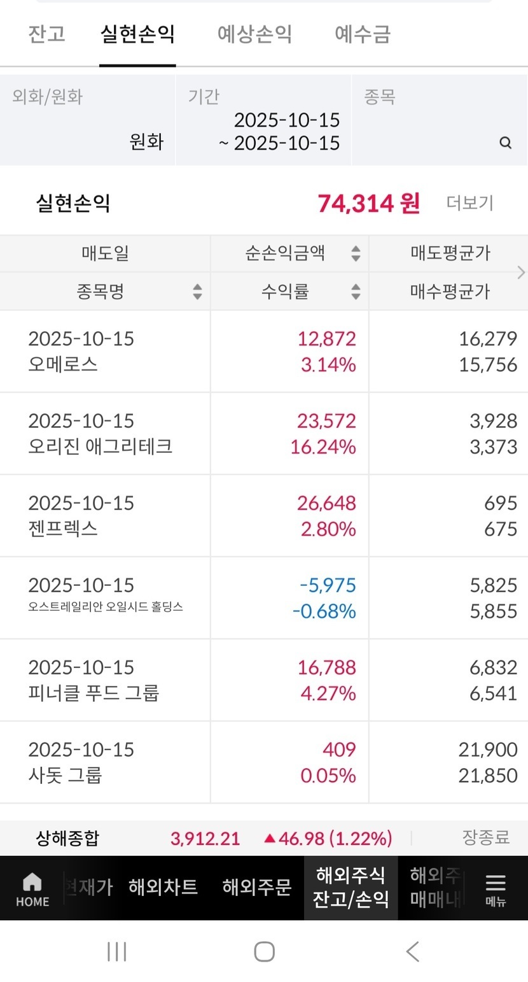Switch to the 잔고 tab
The width and height of the screenshot is (528, 982).
(x=46, y=34)
